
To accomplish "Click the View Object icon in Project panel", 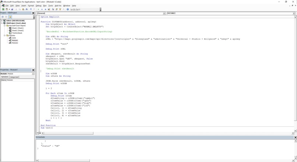I will click(x=6, y=17).
